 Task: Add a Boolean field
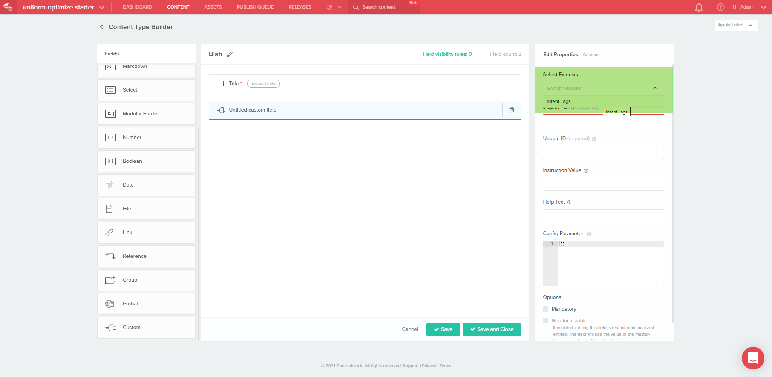click(x=146, y=161)
